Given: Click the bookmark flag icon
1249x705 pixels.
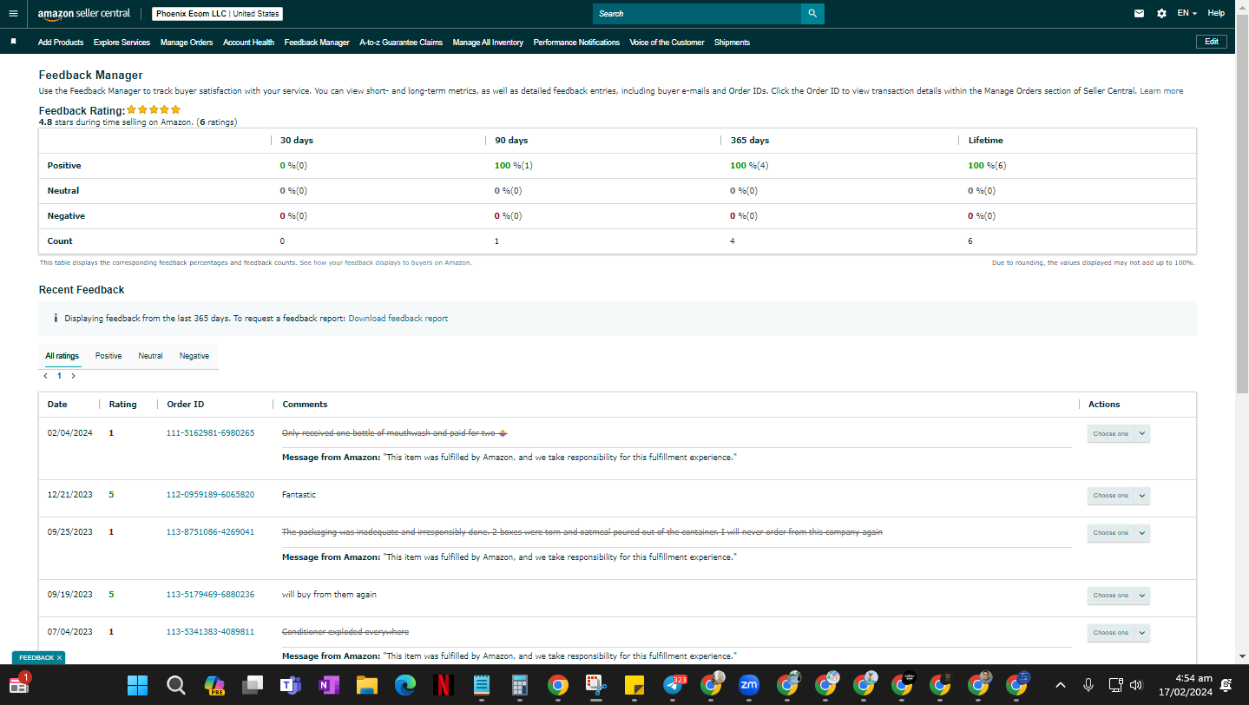Looking at the screenshot, I should coord(13,42).
